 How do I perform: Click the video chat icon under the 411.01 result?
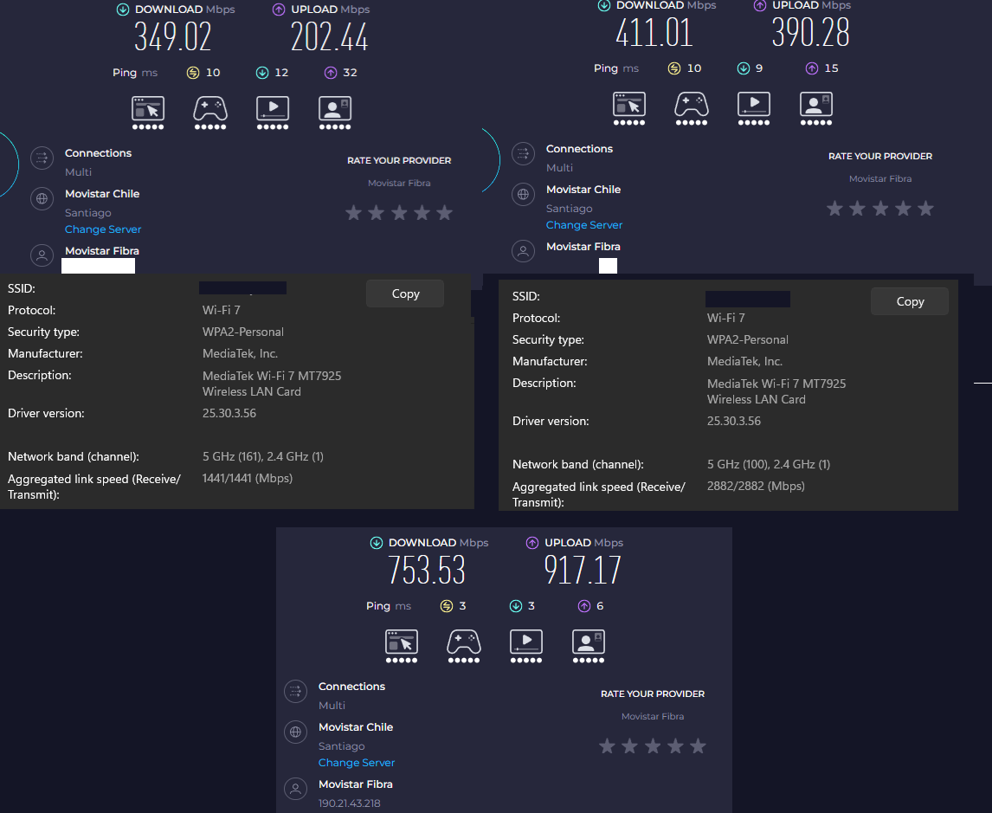point(815,104)
